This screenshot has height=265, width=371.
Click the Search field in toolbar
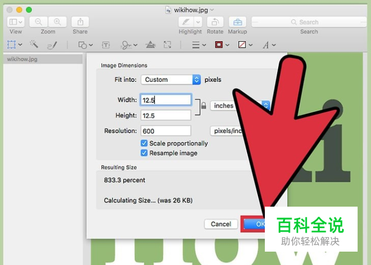click(309, 22)
